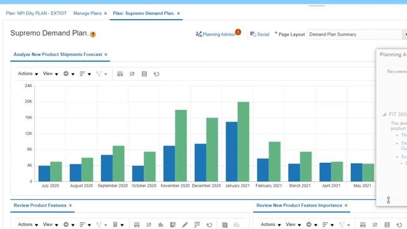Switch to the Manage Plans tab
The image size is (407, 229).
tap(87, 13)
